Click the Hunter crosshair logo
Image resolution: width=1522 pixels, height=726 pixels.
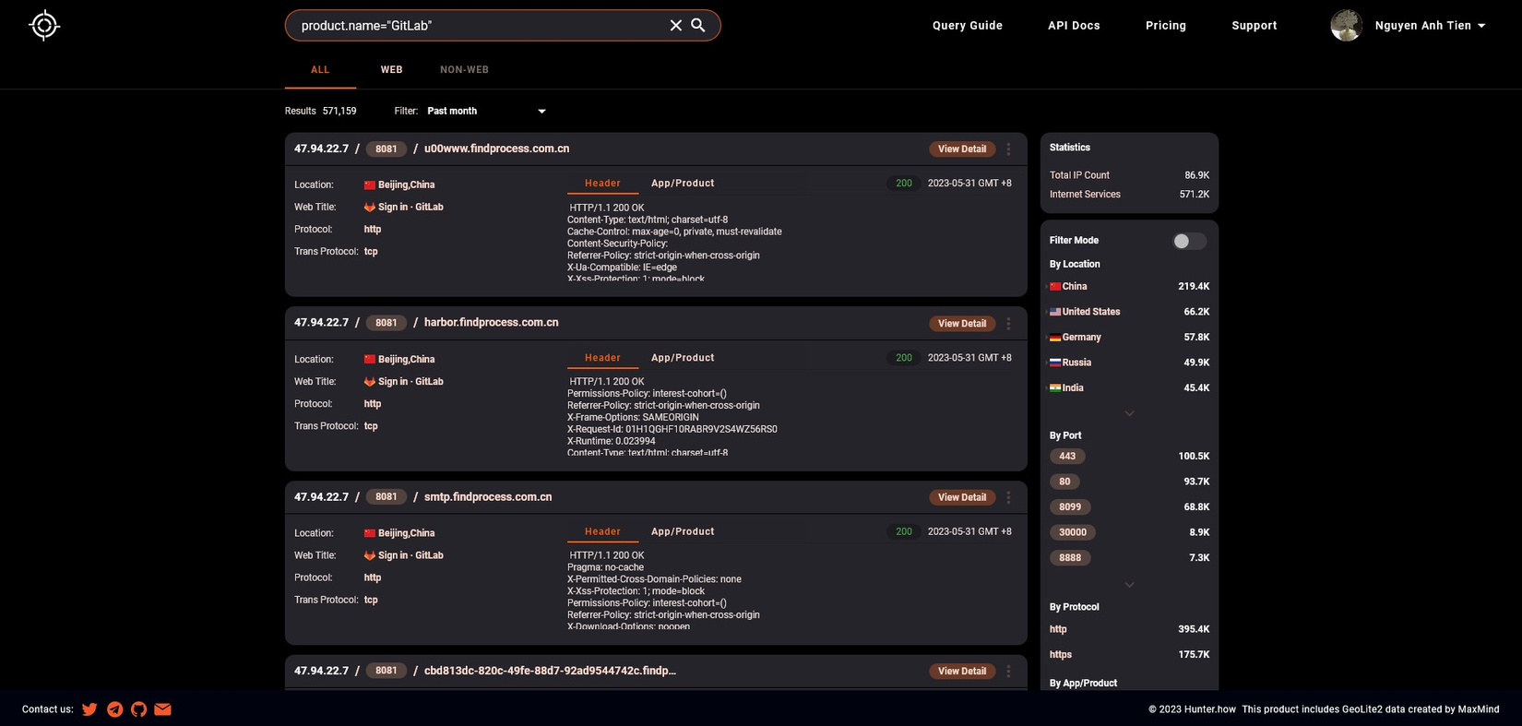44,25
